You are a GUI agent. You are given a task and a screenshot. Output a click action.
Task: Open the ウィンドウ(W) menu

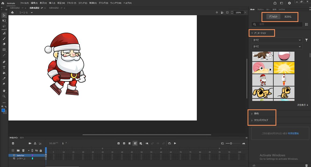pyautogui.click(x=116, y=3)
